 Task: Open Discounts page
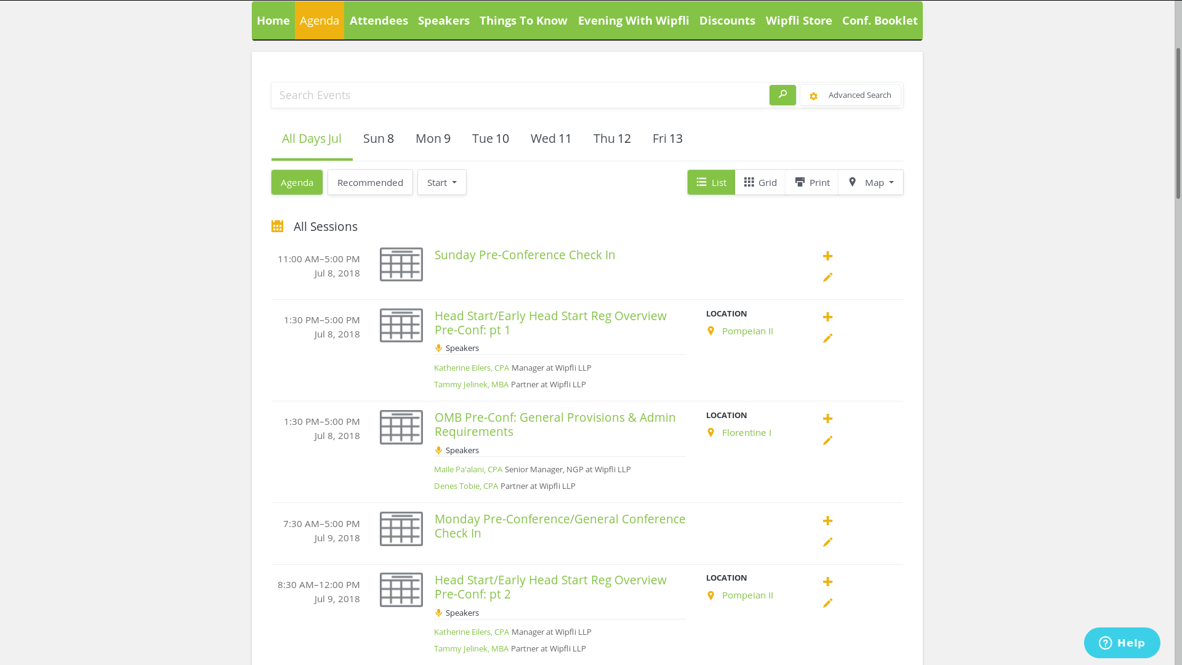point(727,20)
